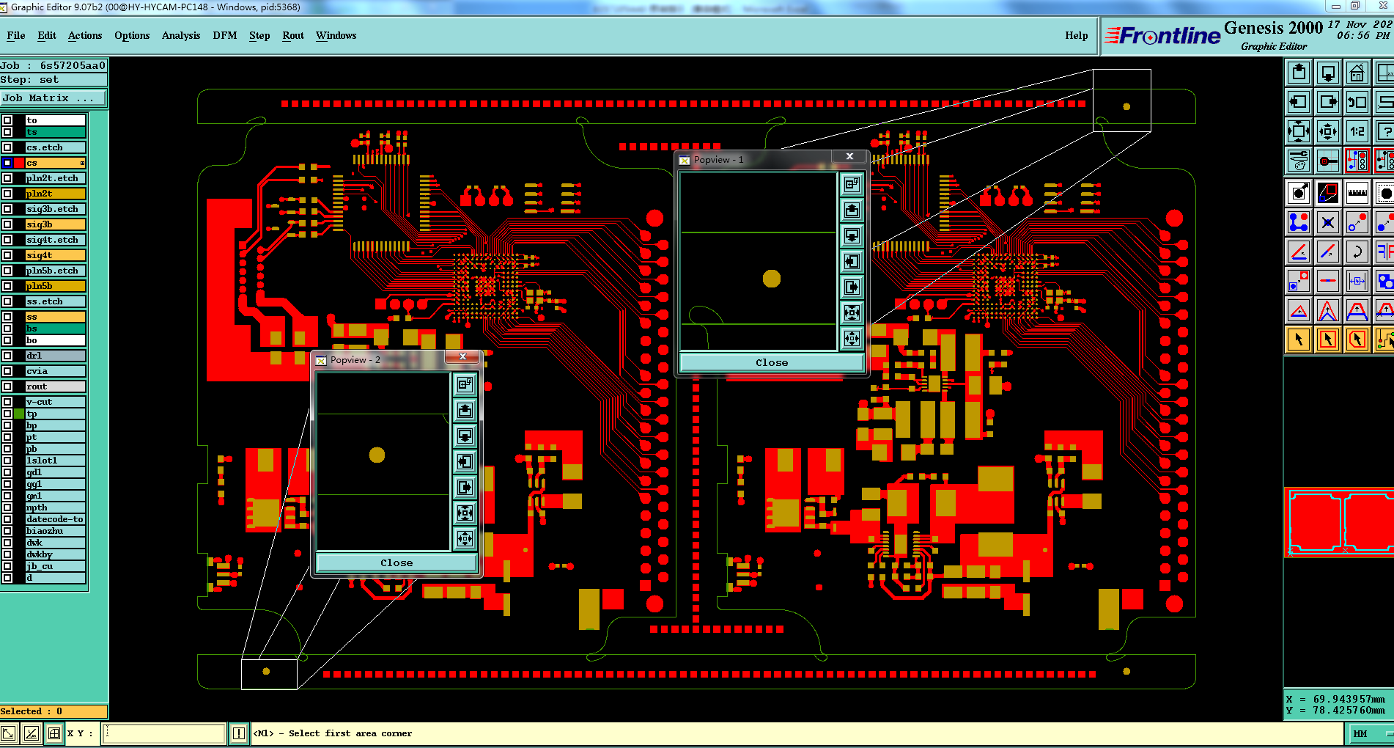Close the Popview - 2 window
This screenshot has height=748, width=1394.
[x=462, y=356]
